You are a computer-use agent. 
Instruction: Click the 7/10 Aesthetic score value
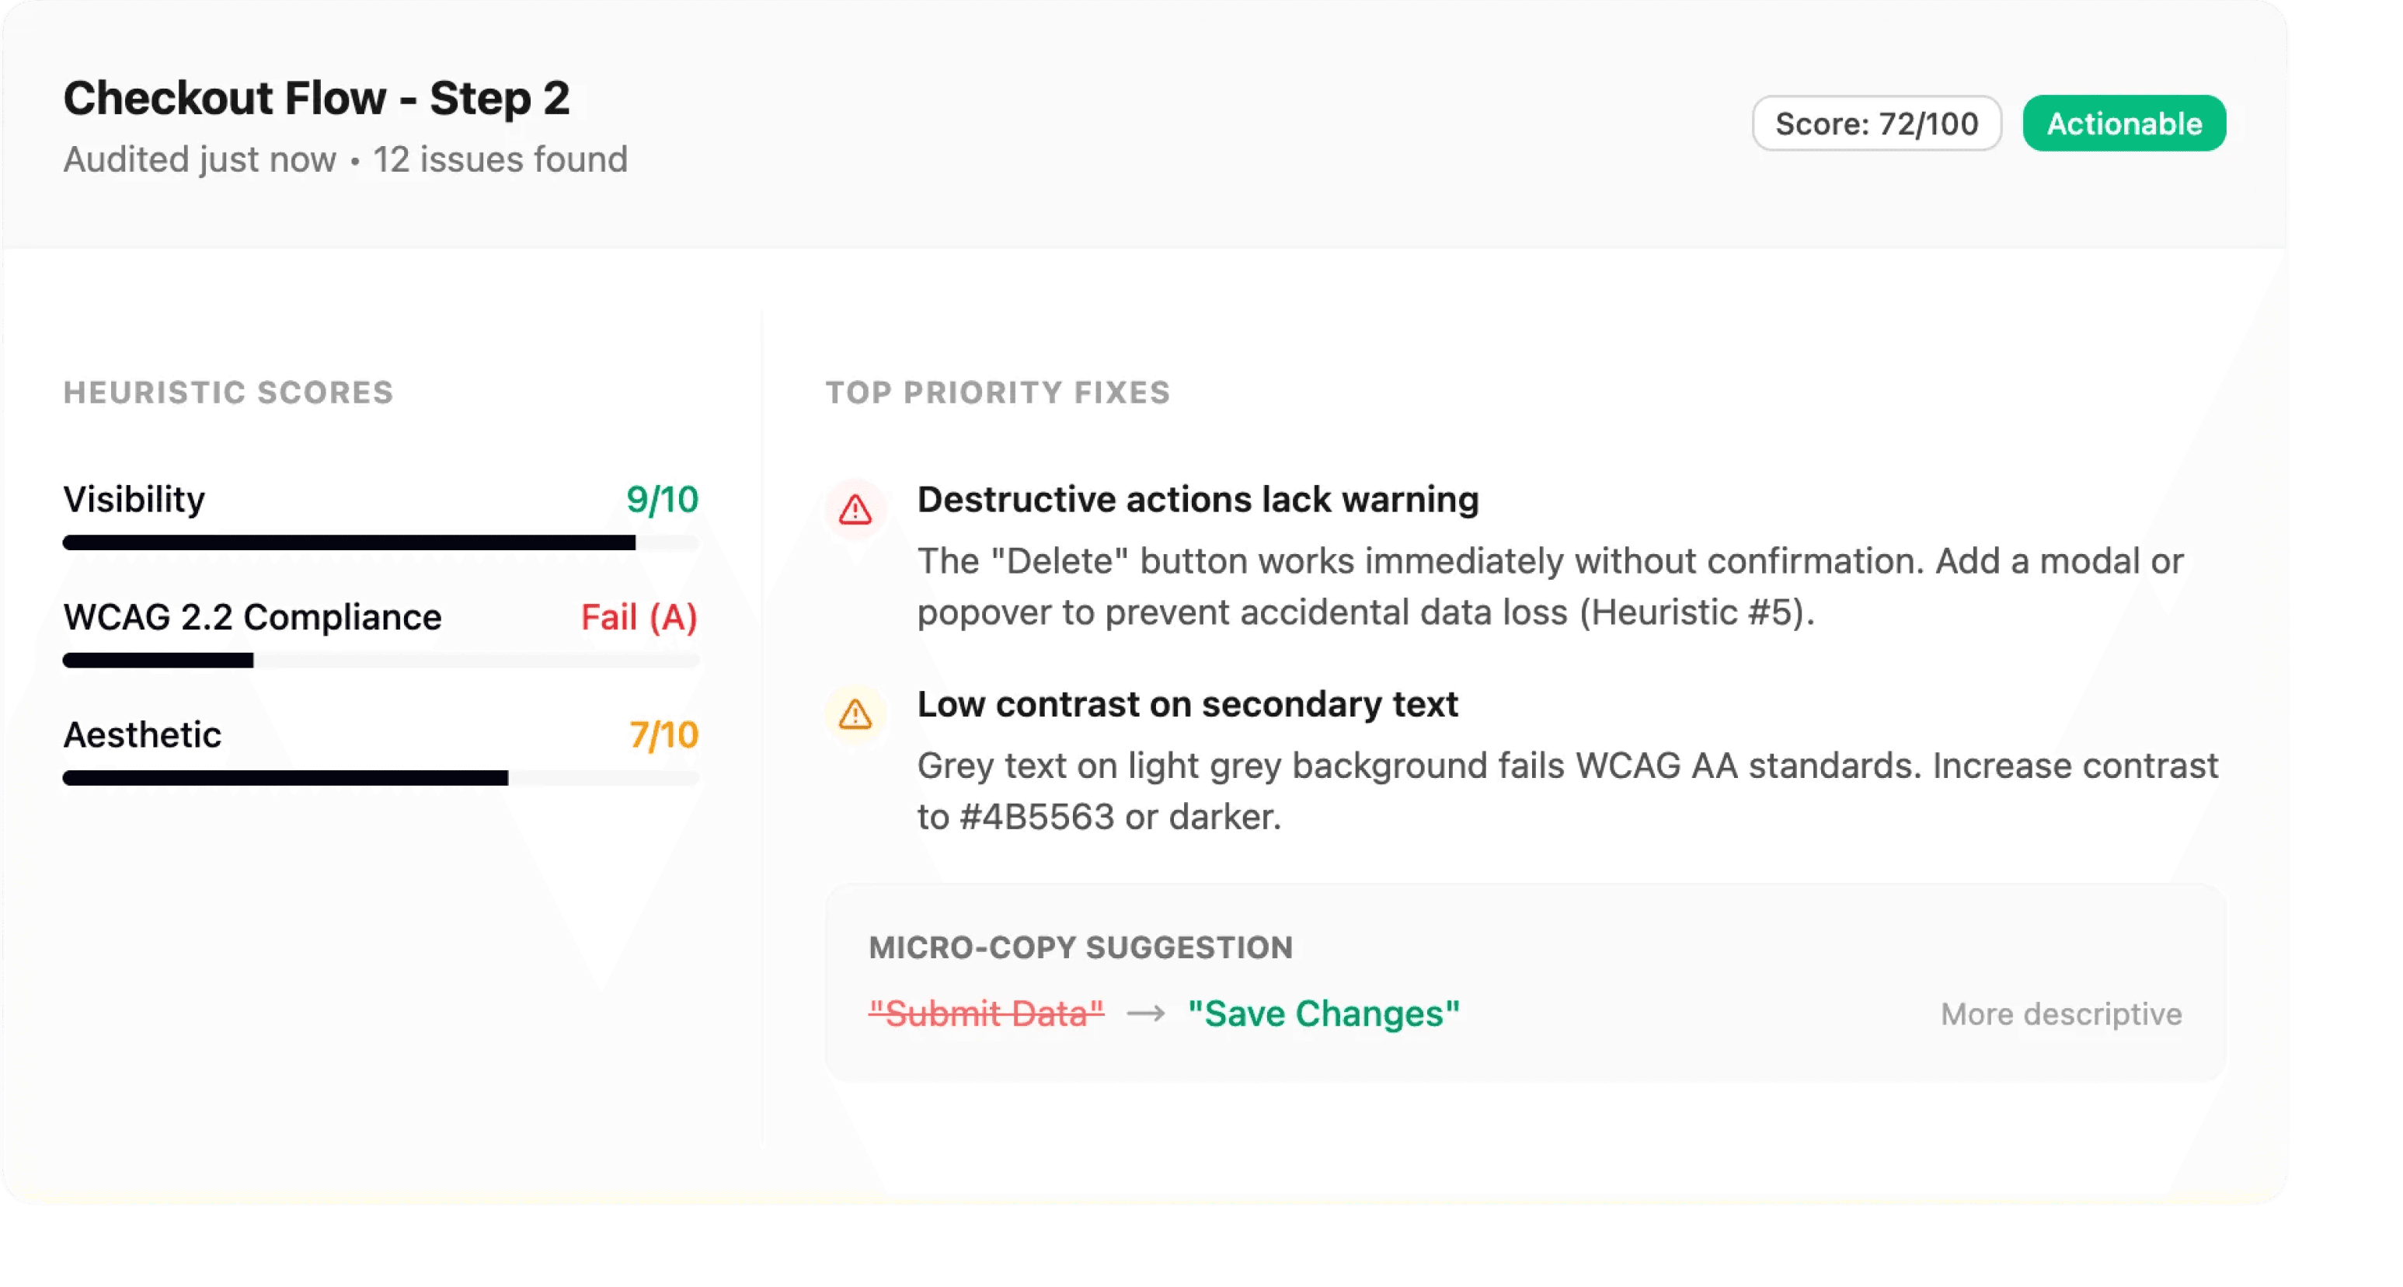663,734
